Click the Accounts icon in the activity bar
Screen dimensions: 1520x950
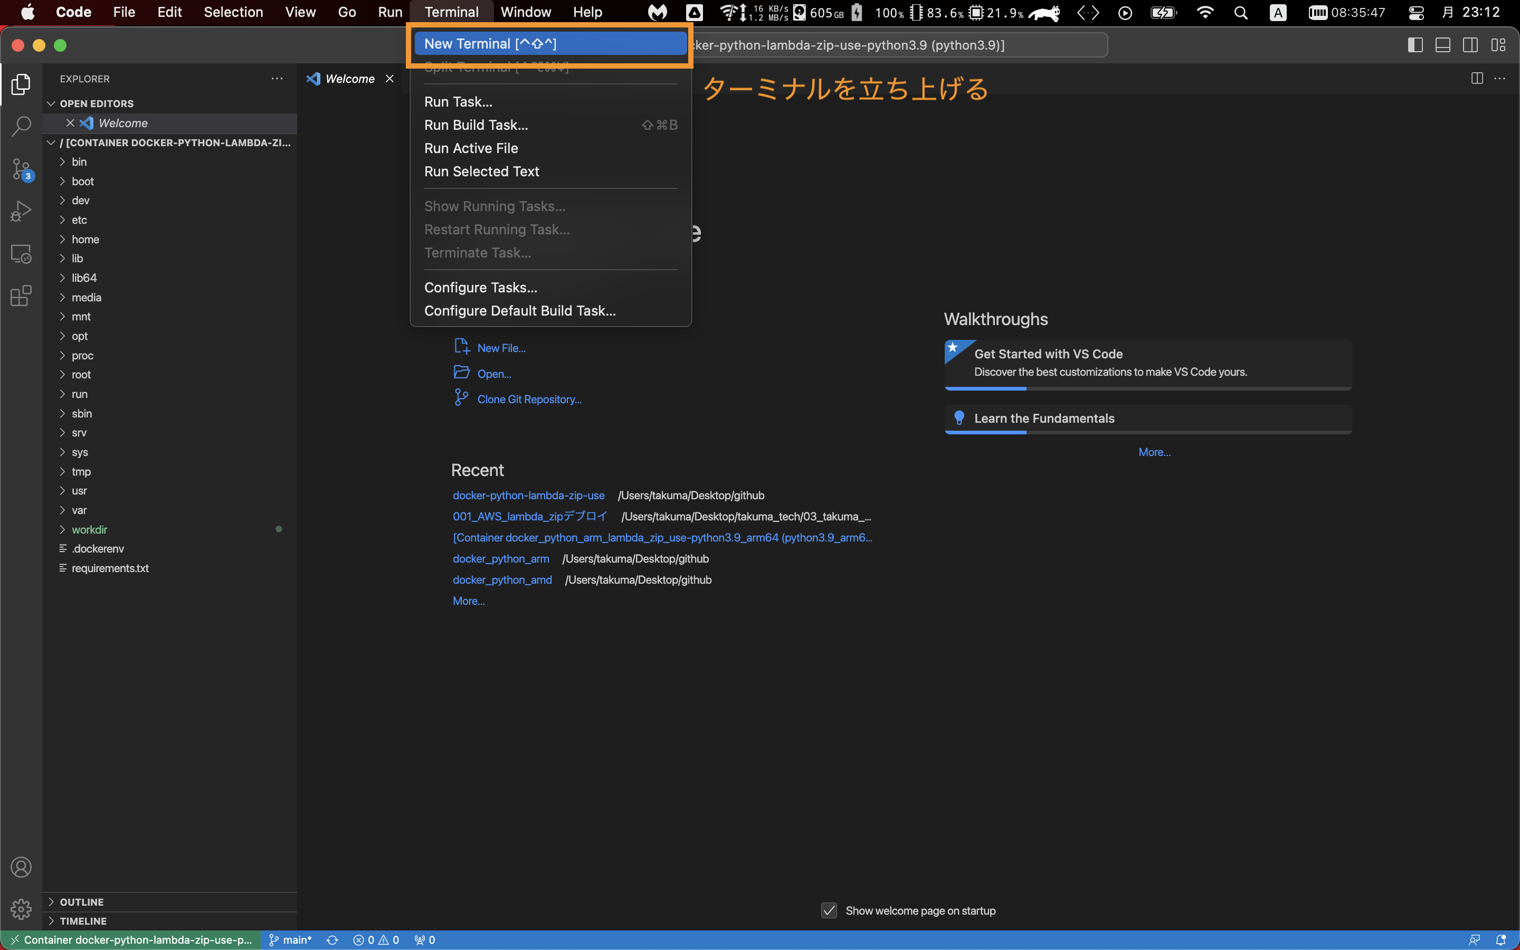pyautogui.click(x=21, y=867)
